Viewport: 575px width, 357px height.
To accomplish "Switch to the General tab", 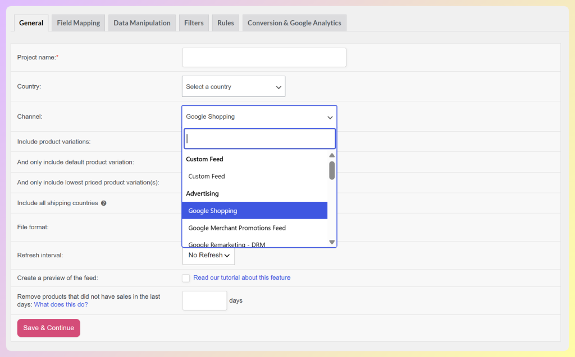I will point(31,23).
